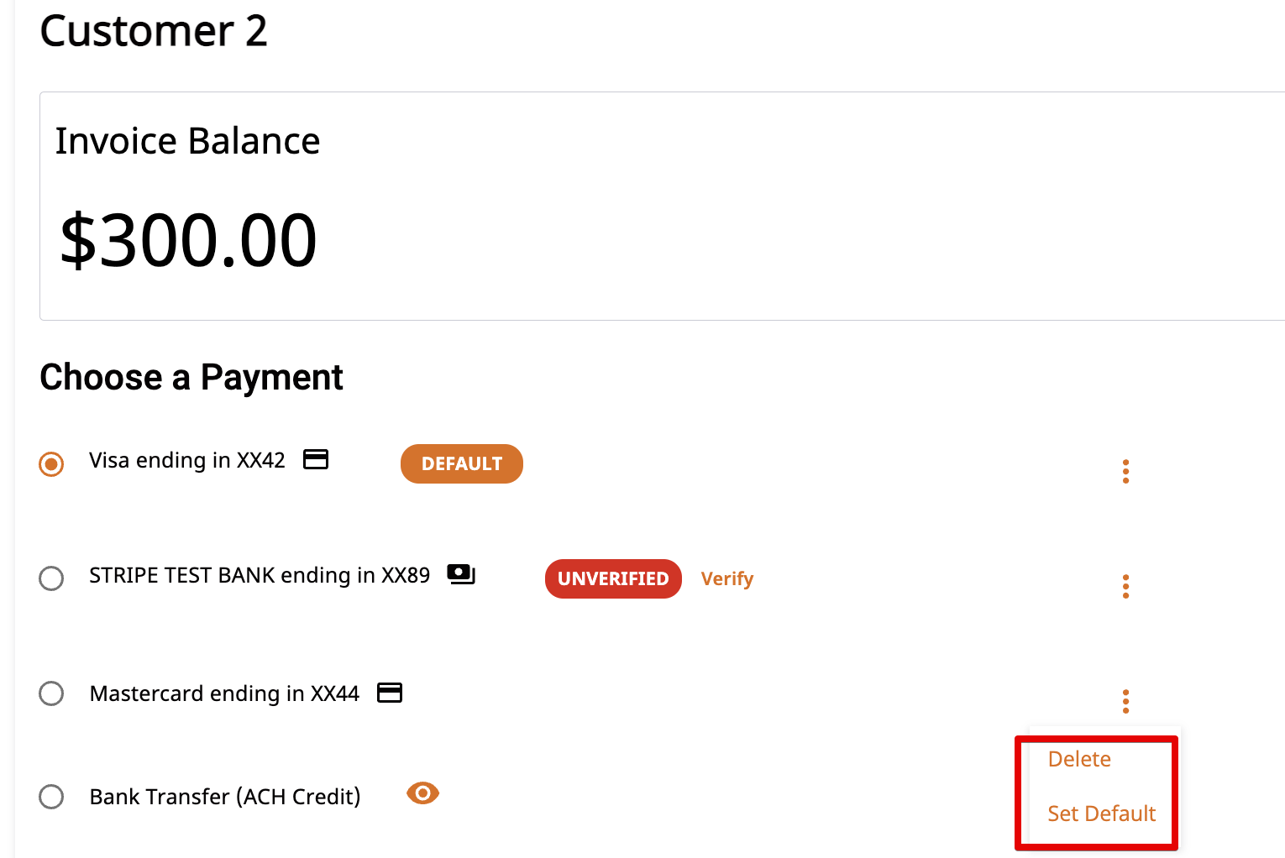Viewport: 1285px width, 858px height.
Task: Click the credit card icon beside Visa XX42
Action: pyautogui.click(x=316, y=459)
